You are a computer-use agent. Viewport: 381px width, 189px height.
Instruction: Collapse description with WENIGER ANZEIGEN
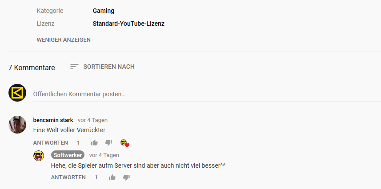(x=64, y=40)
